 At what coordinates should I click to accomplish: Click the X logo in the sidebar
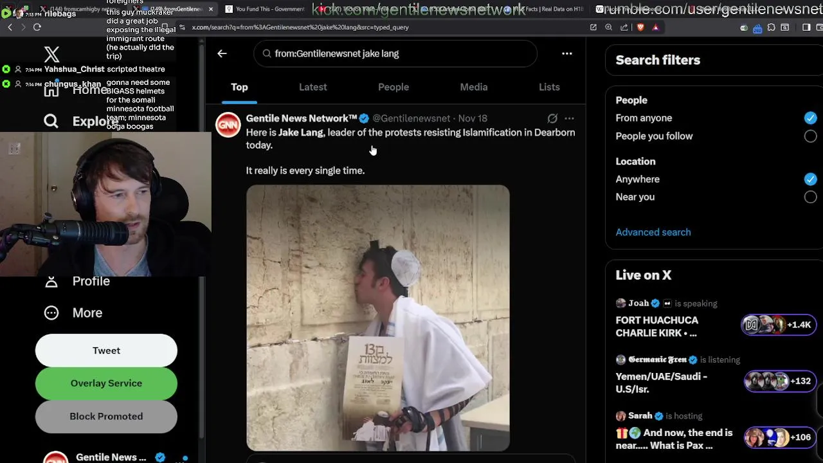(x=51, y=54)
